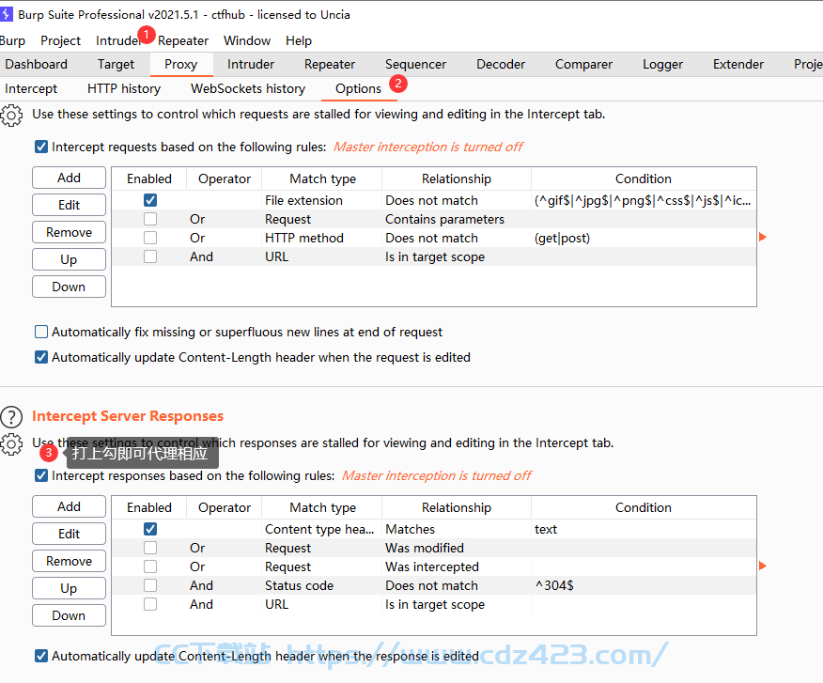823x683 pixels.
Task: Switch to the Logger tab
Action: pyautogui.click(x=663, y=64)
